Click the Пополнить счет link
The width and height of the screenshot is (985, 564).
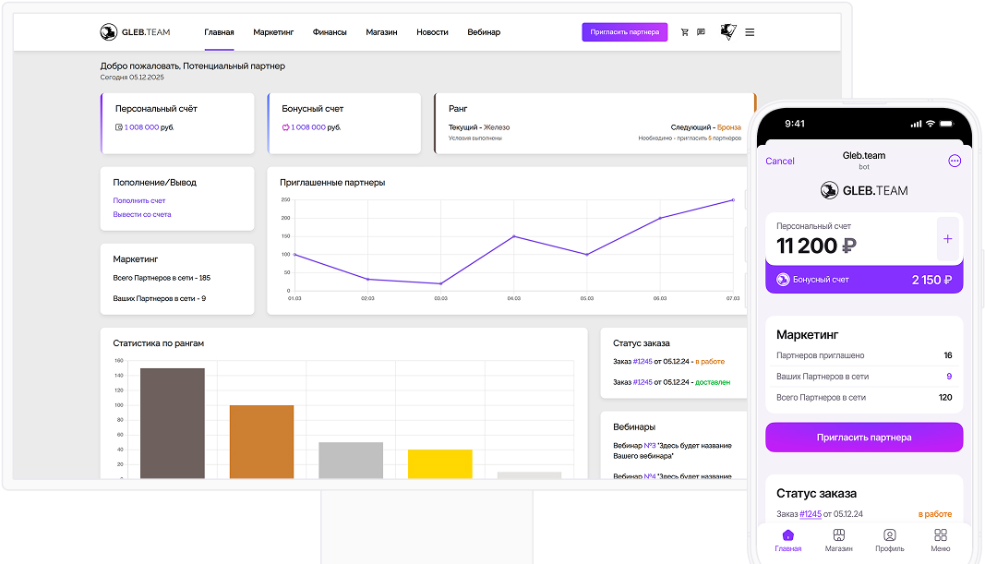pyautogui.click(x=139, y=200)
